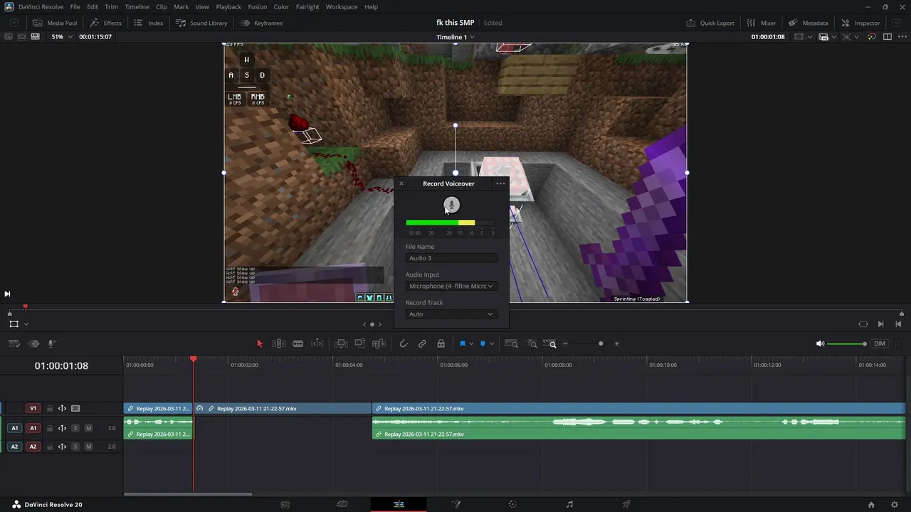
Task: Open the Fairlight menu
Action: [x=307, y=6]
